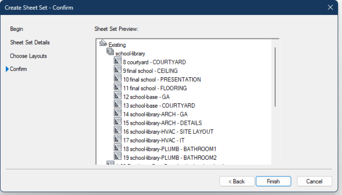Go to the Begin wizard step
Screen dimensions: 342x195
tap(17, 29)
